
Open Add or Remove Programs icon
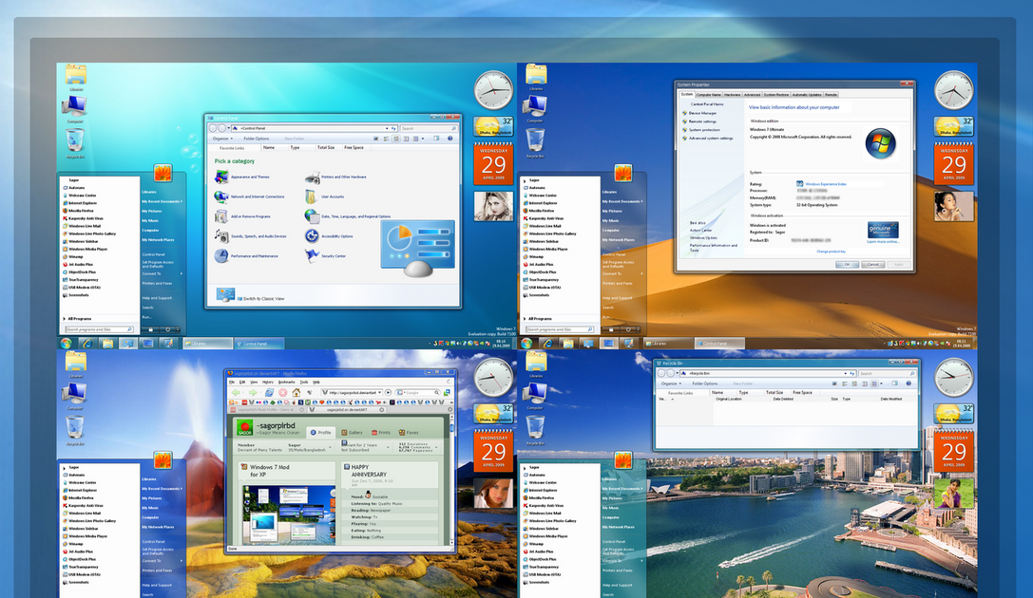point(221,216)
